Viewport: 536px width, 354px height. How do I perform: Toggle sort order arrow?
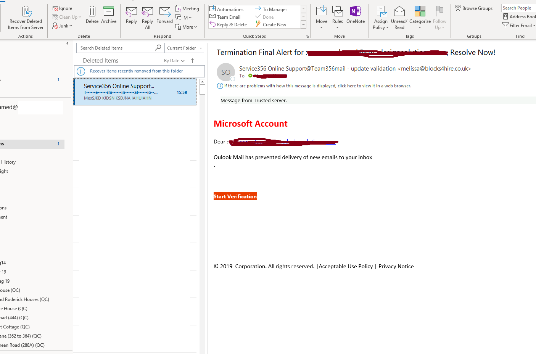pos(193,61)
